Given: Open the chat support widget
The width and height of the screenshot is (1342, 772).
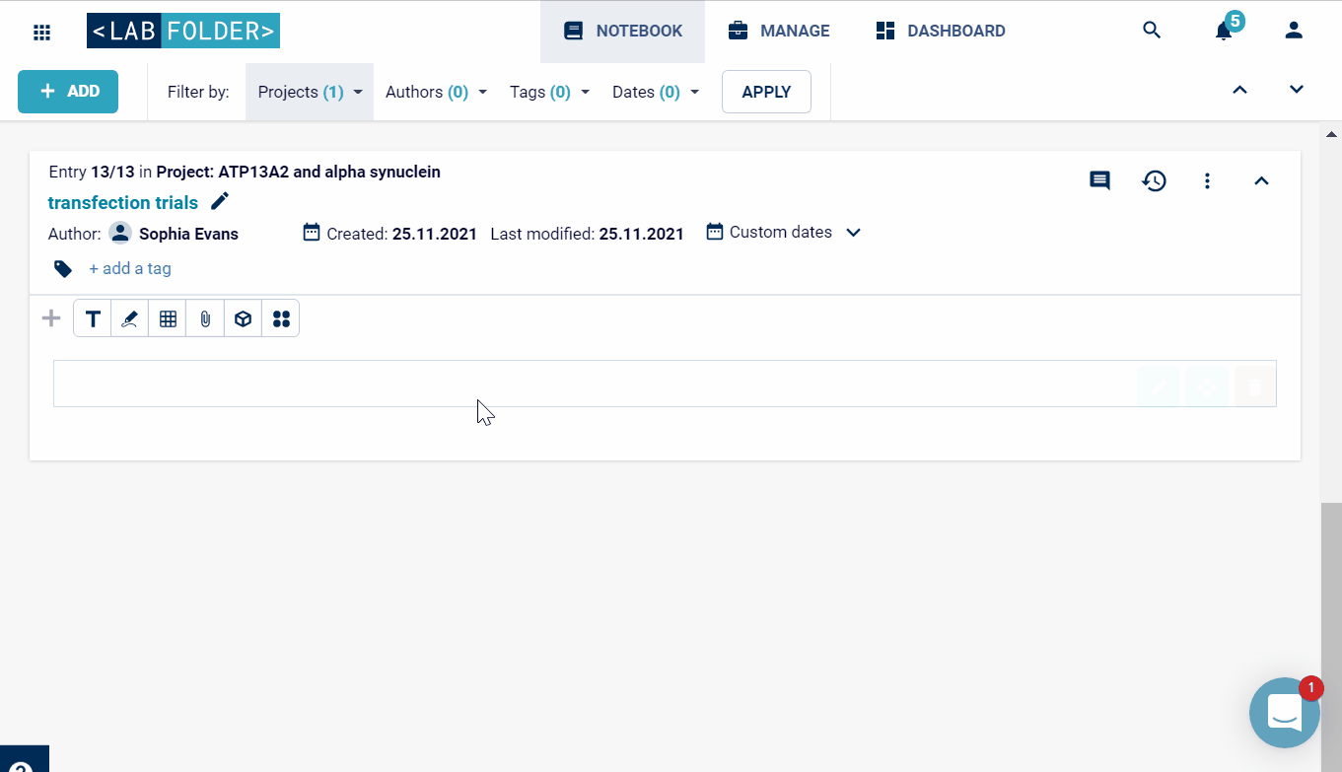Looking at the screenshot, I should (x=1284, y=712).
